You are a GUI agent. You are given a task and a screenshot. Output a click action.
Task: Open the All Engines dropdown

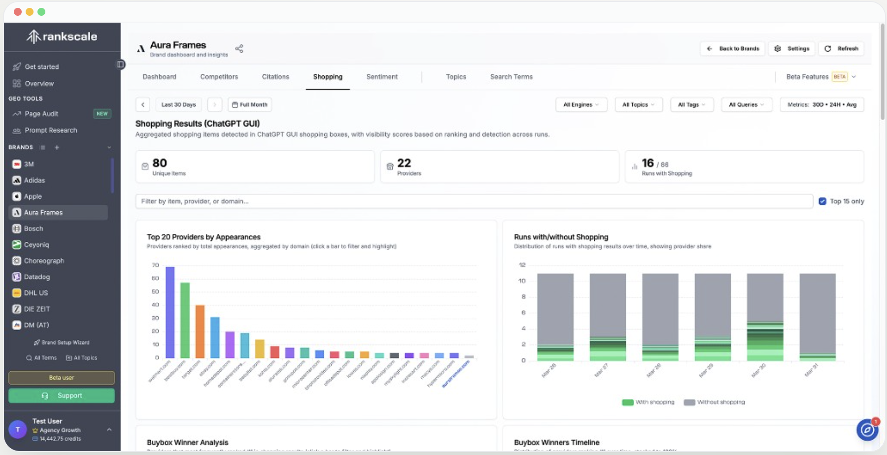pyautogui.click(x=581, y=105)
